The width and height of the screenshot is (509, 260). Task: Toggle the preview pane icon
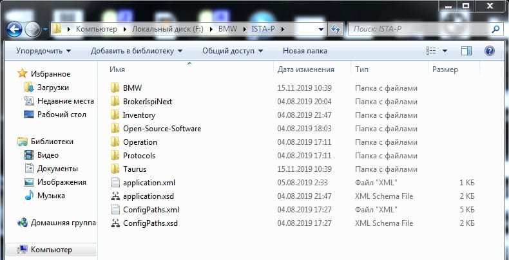coord(466,51)
